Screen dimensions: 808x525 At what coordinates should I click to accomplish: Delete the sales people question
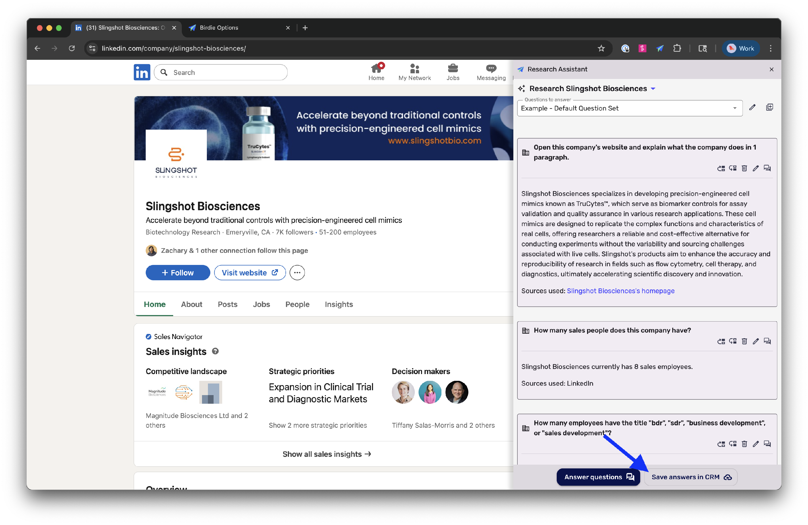(x=744, y=341)
